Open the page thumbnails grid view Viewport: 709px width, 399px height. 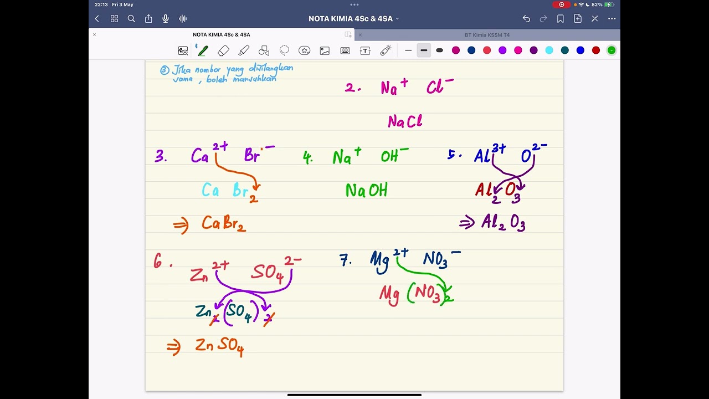(x=114, y=19)
